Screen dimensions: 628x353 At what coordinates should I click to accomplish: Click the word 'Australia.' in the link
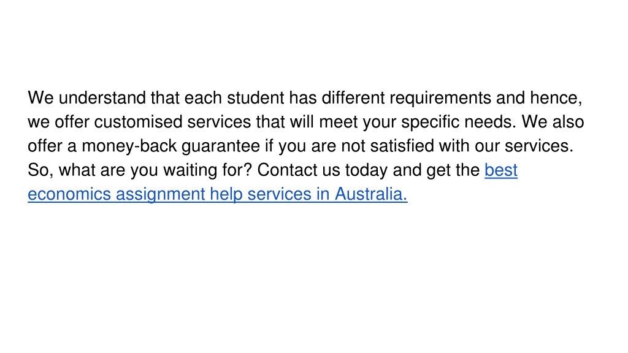tap(371, 194)
